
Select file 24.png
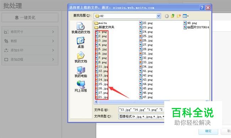point(146,32)
